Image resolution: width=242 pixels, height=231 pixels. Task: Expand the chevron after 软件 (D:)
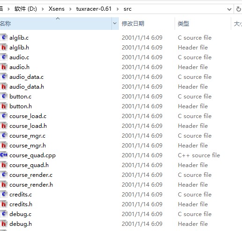click(x=43, y=9)
